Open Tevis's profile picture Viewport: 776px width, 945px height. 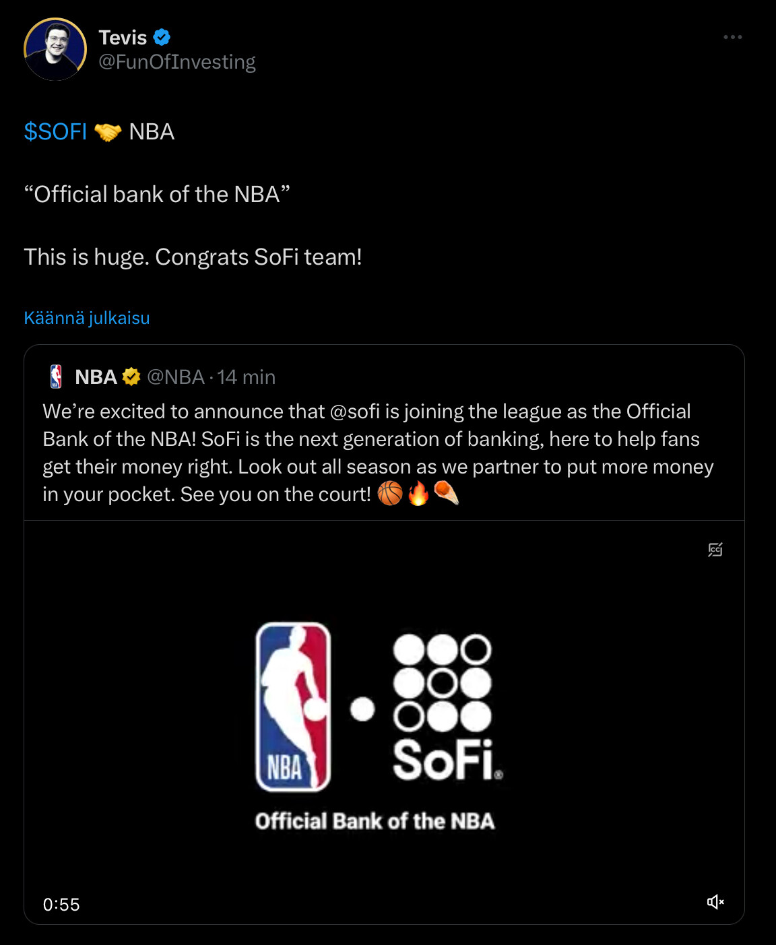pyautogui.click(x=55, y=49)
